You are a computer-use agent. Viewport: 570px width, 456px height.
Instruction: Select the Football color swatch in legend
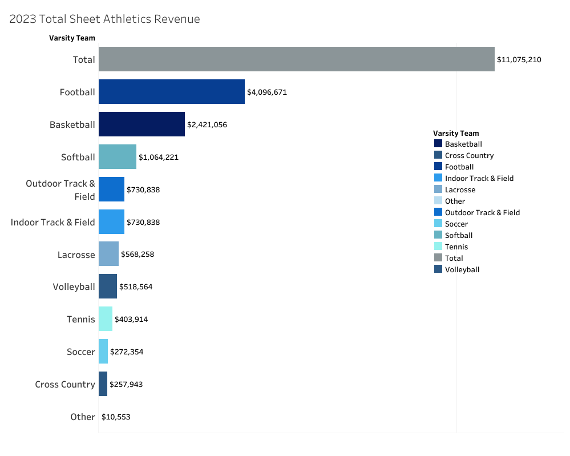[438, 167]
